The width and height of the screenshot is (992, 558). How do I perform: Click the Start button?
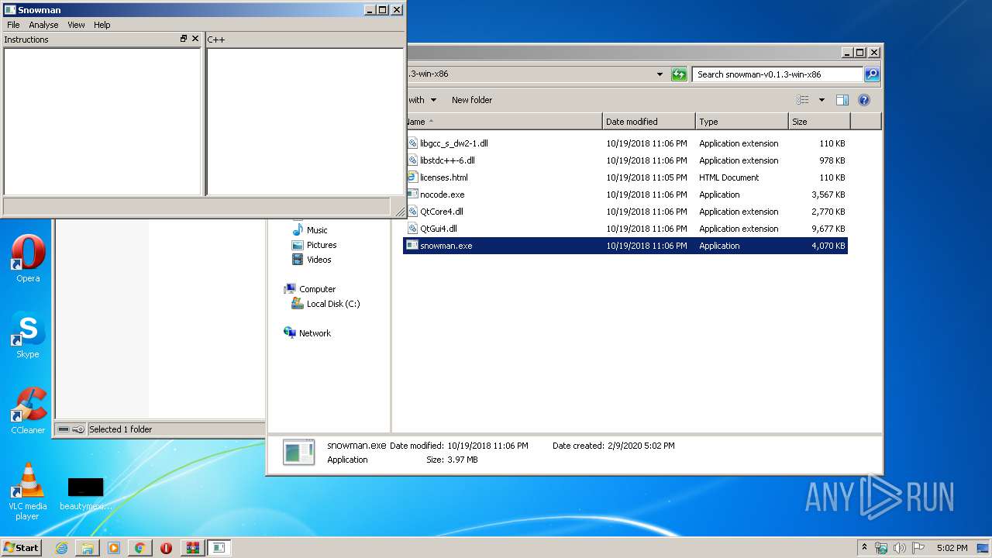[22, 547]
